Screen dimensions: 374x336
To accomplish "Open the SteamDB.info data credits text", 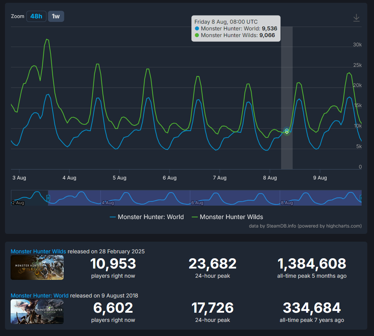I will [305, 226].
